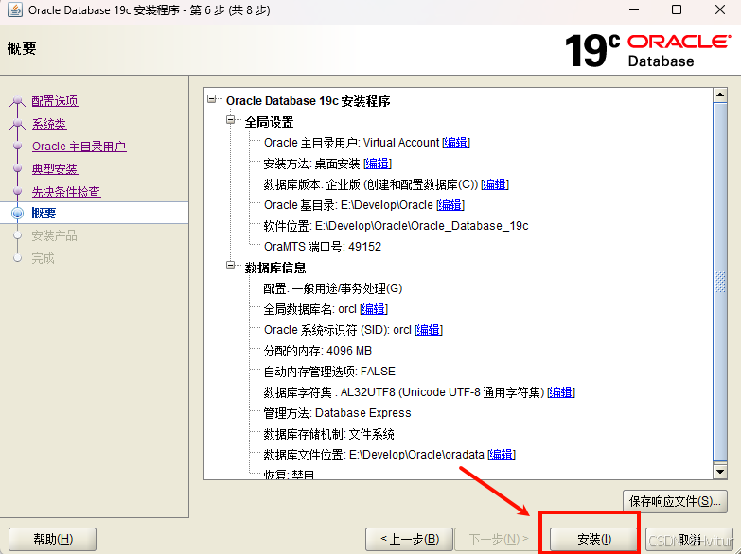
Task: Click the 安装(I) button
Action: pyautogui.click(x=593, y=539)
